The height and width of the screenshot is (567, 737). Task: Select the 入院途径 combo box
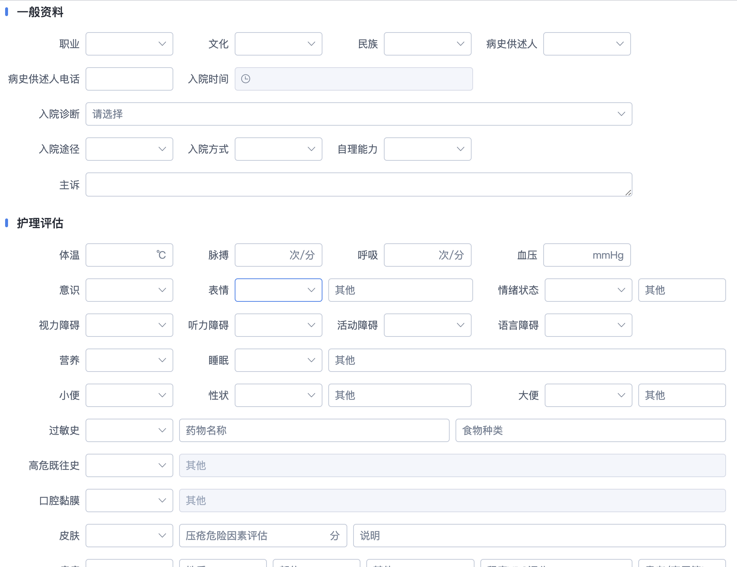[129, 149]
